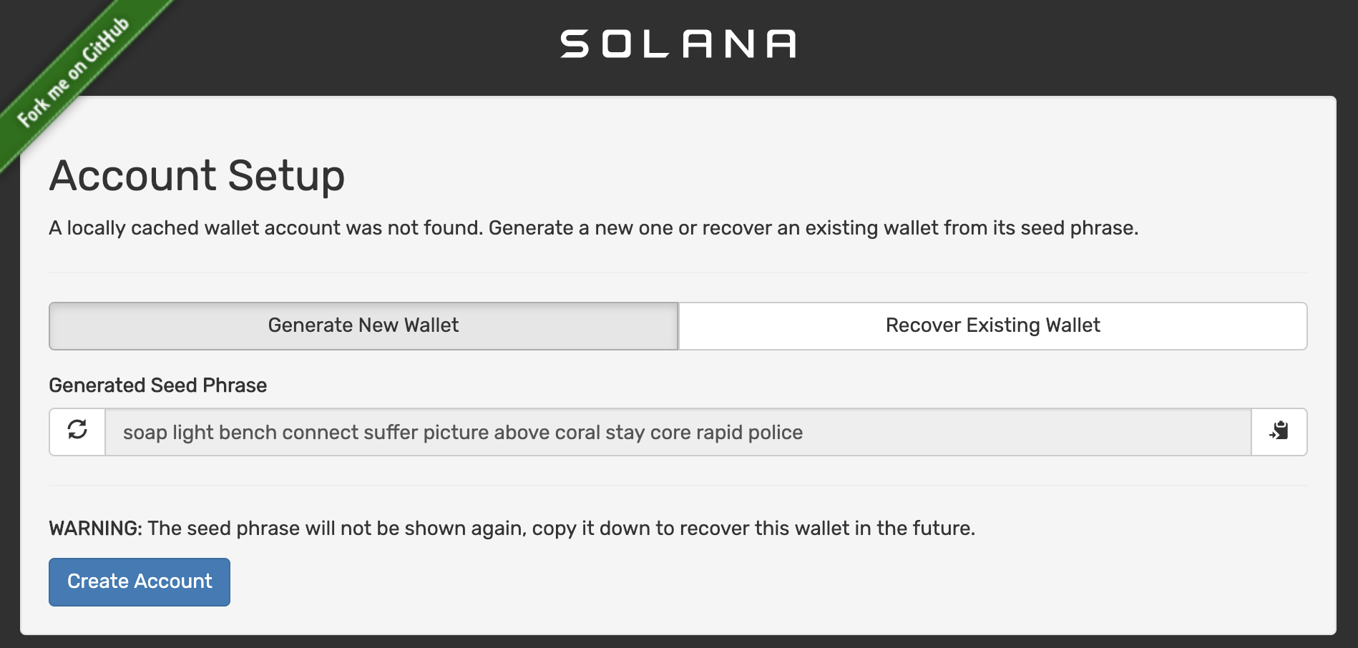Click the Generated Seed Phrase label

(x=157, y=385)
